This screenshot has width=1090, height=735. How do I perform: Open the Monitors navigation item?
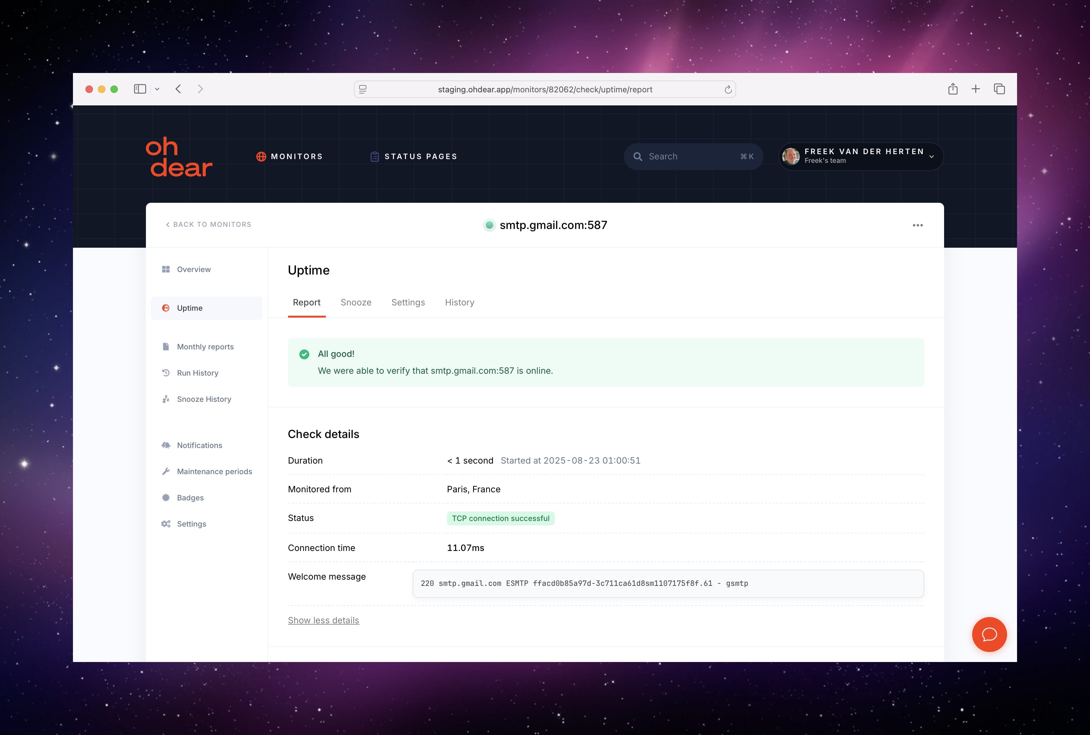coord(289,157)
